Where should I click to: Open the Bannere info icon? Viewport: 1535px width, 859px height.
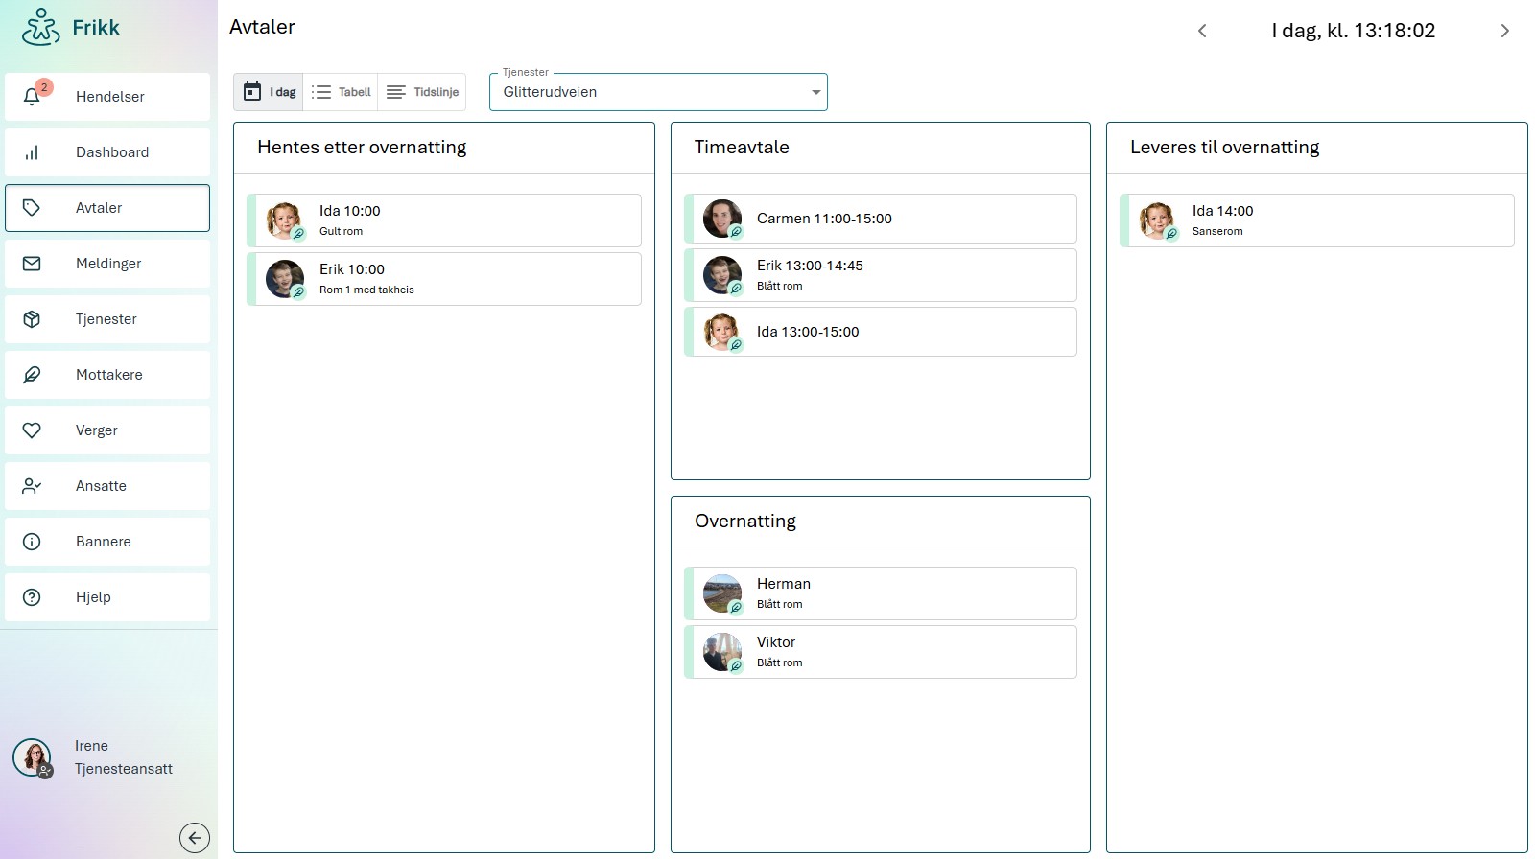(x=32, y=542)
